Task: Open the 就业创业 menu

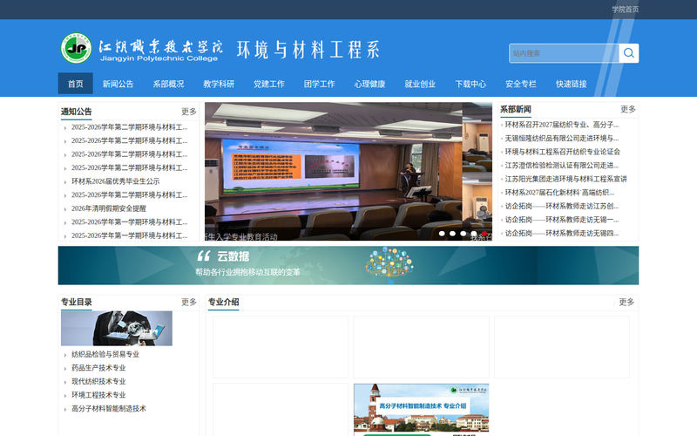Action: [x=420, y=84]
